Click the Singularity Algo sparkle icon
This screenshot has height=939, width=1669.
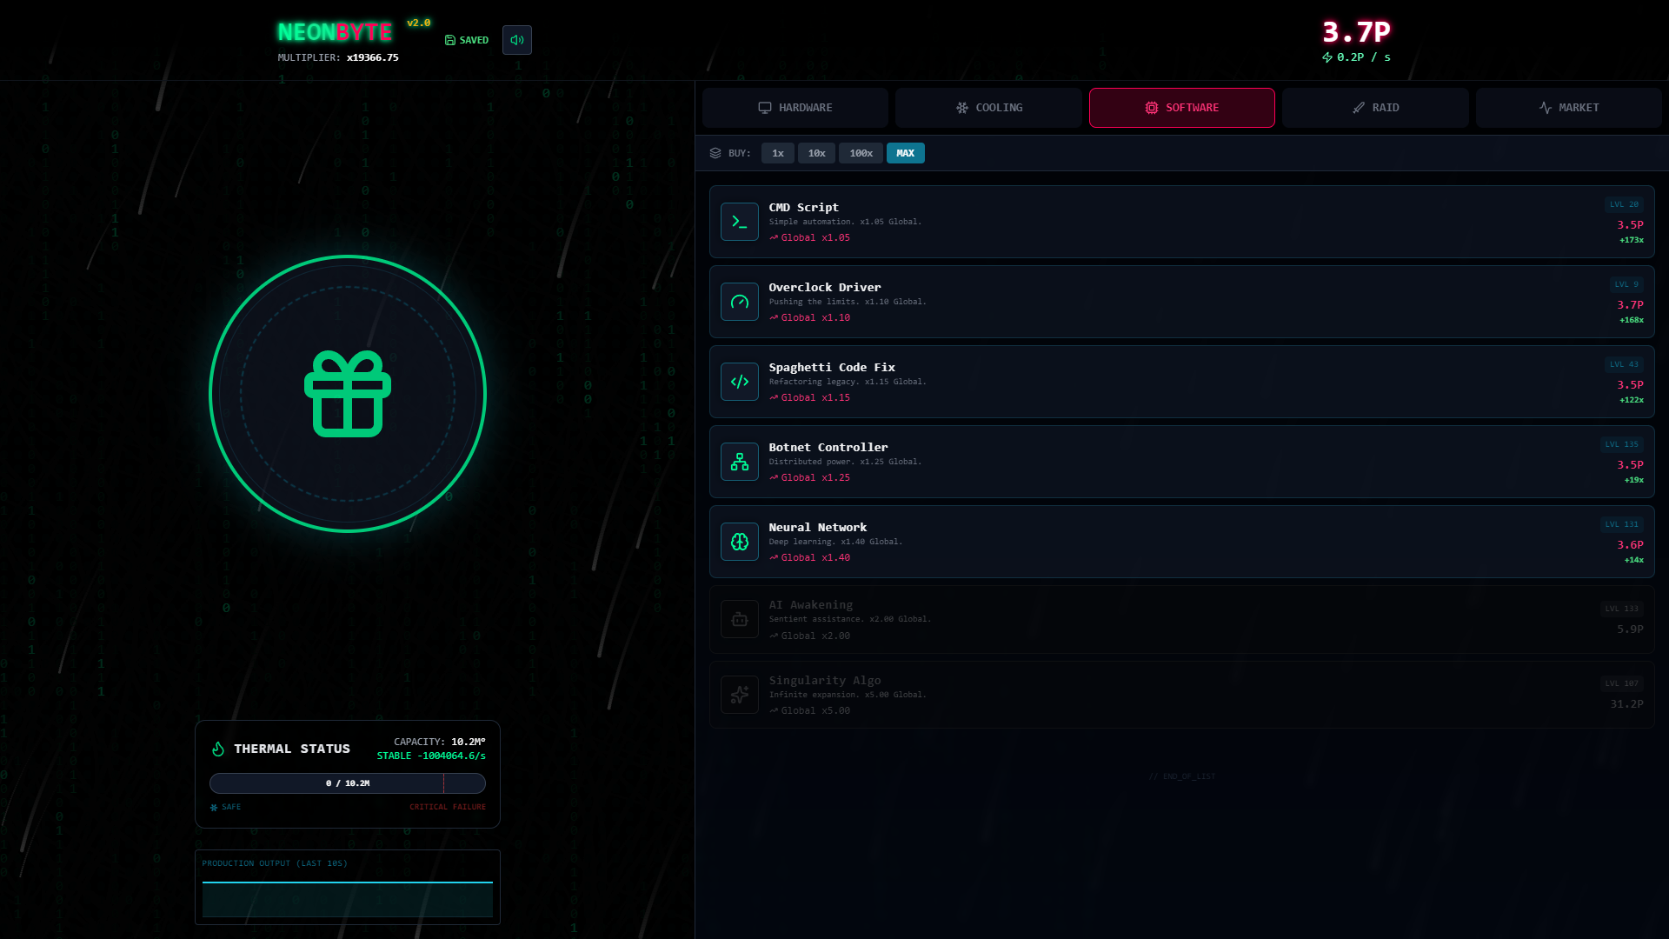pyautogui.click(x=740, y=695)
